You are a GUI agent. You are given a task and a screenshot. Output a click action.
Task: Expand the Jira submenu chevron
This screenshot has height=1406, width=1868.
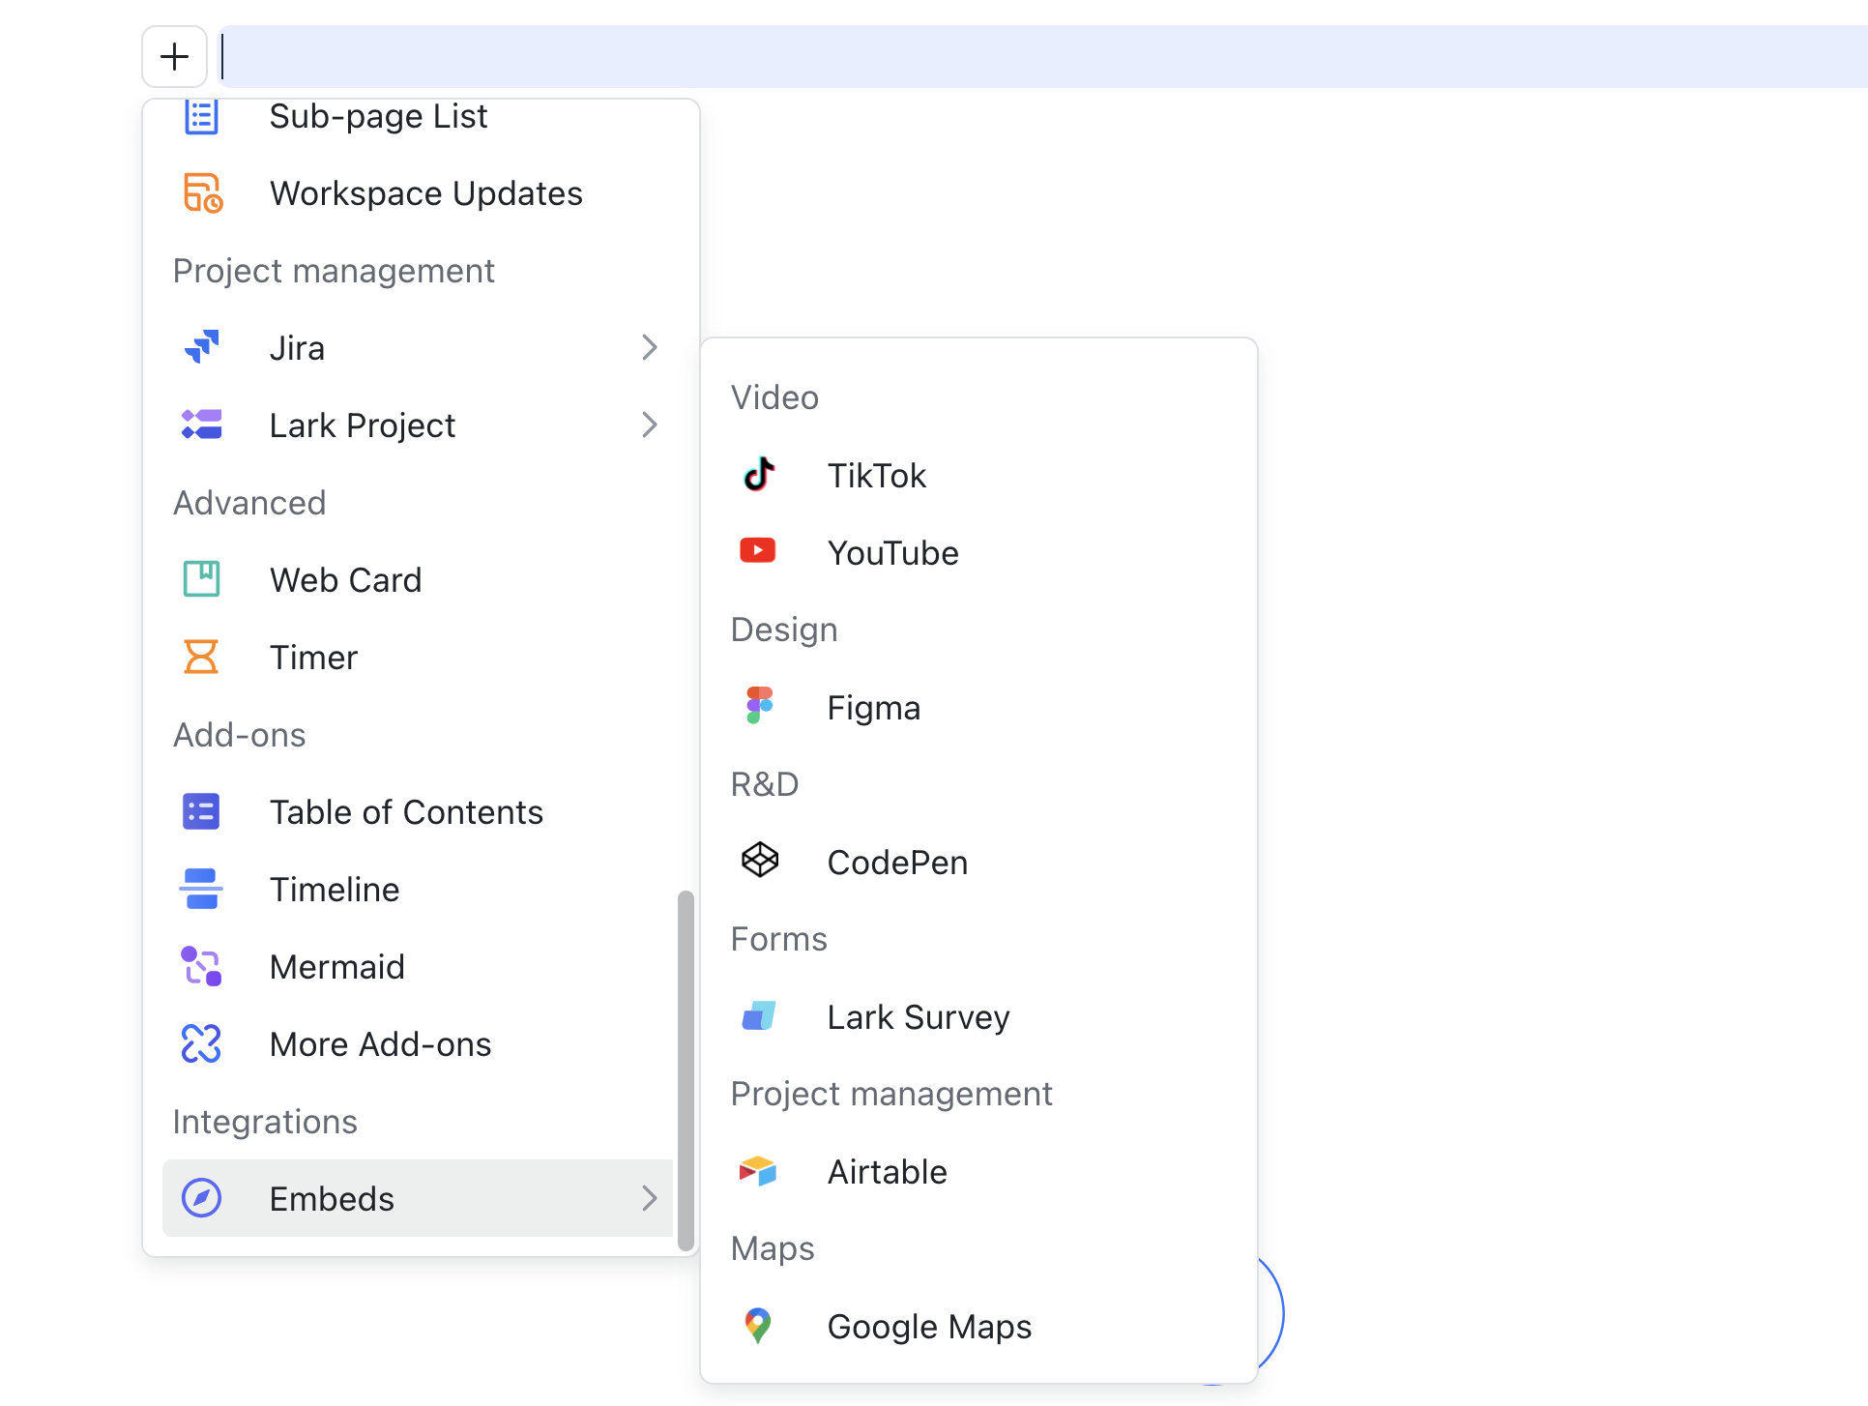tap(649, 347)
